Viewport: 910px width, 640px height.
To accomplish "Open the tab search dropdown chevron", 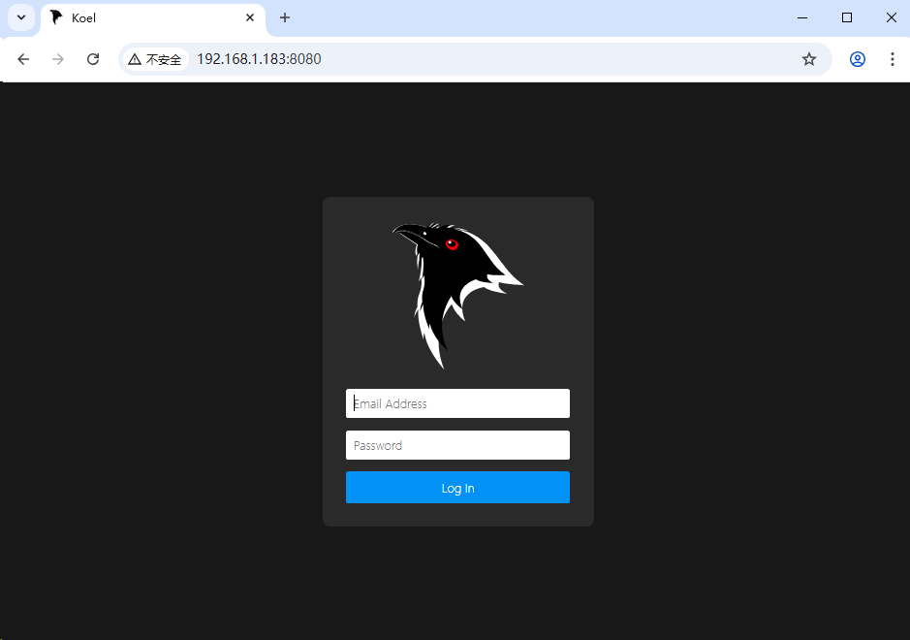I will (20, 17).
